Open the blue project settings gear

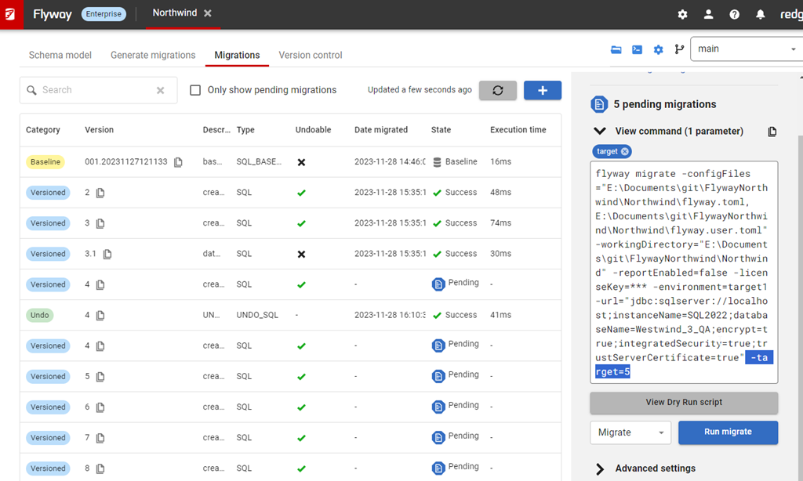(659, 49)
